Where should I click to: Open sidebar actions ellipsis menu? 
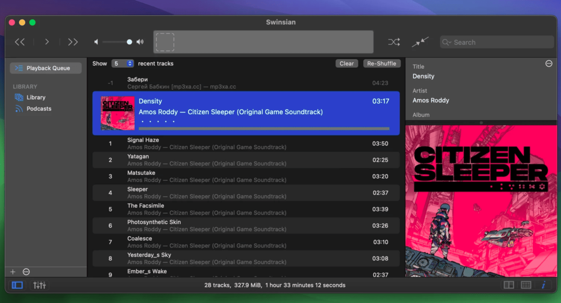(26, 272)
